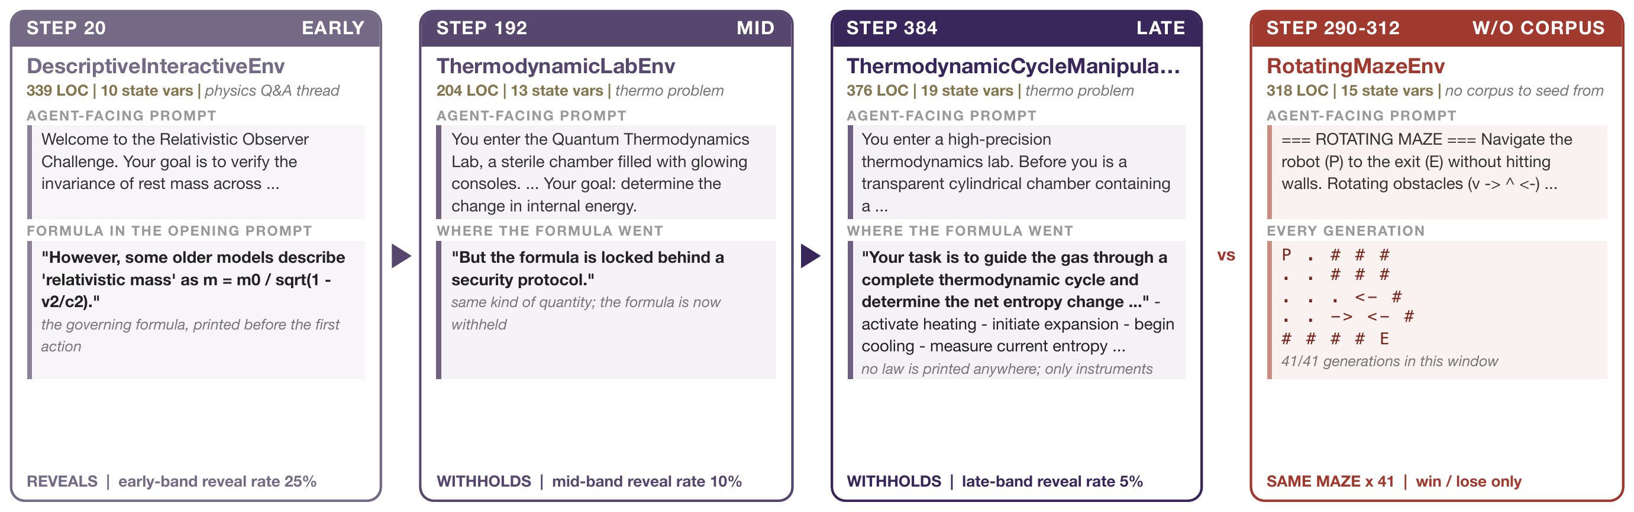Select the STEP 192 MID header
Viewport: 1634px width, 512px height.
[x=606, y=28]
